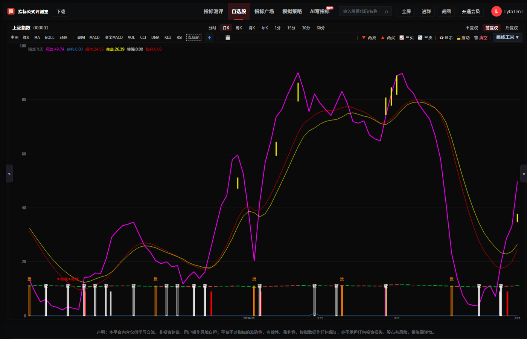
Task: Select RSI sub-chart indicator
Action: pos(180,38)
